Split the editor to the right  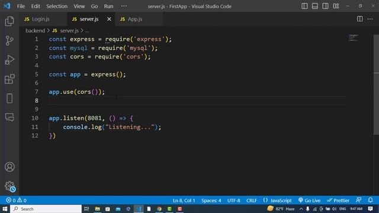click(359, 19)
